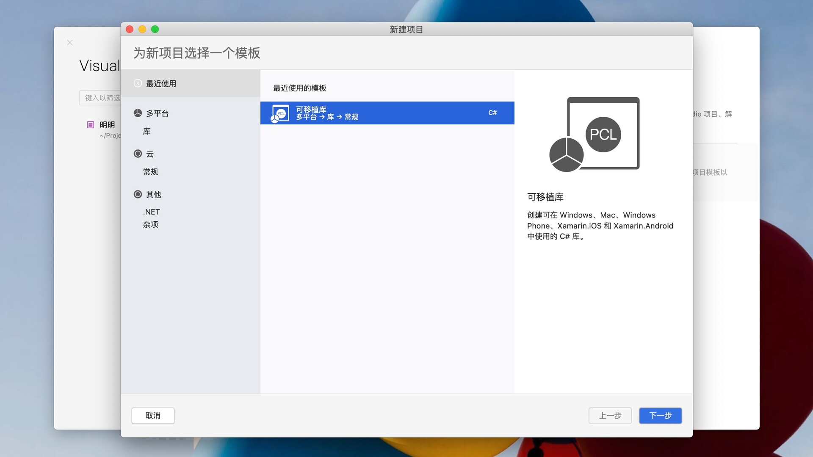The height and width of the screenshot is (457, 813).
Task: Click the clock icon next to 最近使用
Action: 137,83
